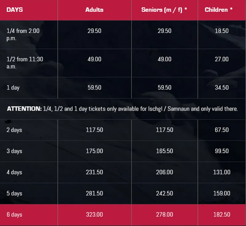Select the 4 days row label
The height and width of the screenshot is (226, 246).
(x=14, y=172)
